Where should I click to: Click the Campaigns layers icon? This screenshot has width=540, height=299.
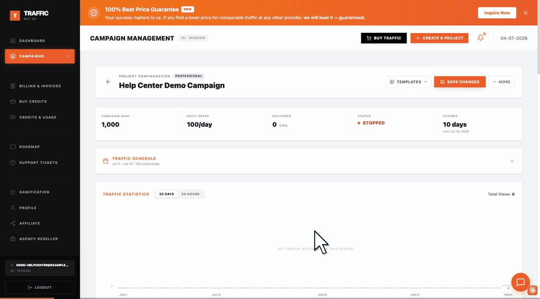tap(13, 56)
